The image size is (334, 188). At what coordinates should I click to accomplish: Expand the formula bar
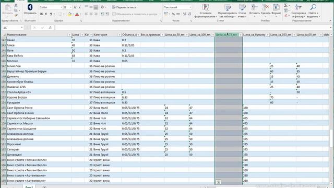coord(330,28)
